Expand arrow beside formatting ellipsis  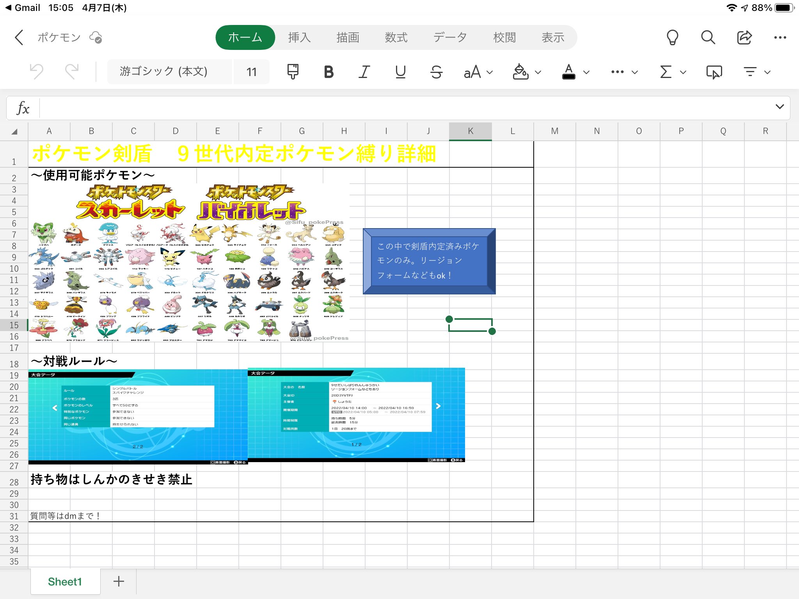(635, 72)
